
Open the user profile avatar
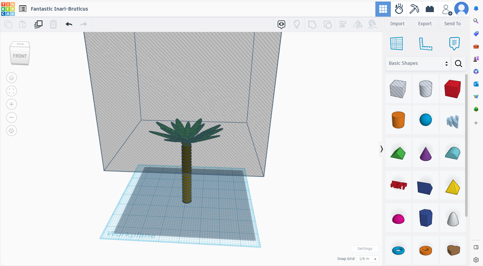461,9
